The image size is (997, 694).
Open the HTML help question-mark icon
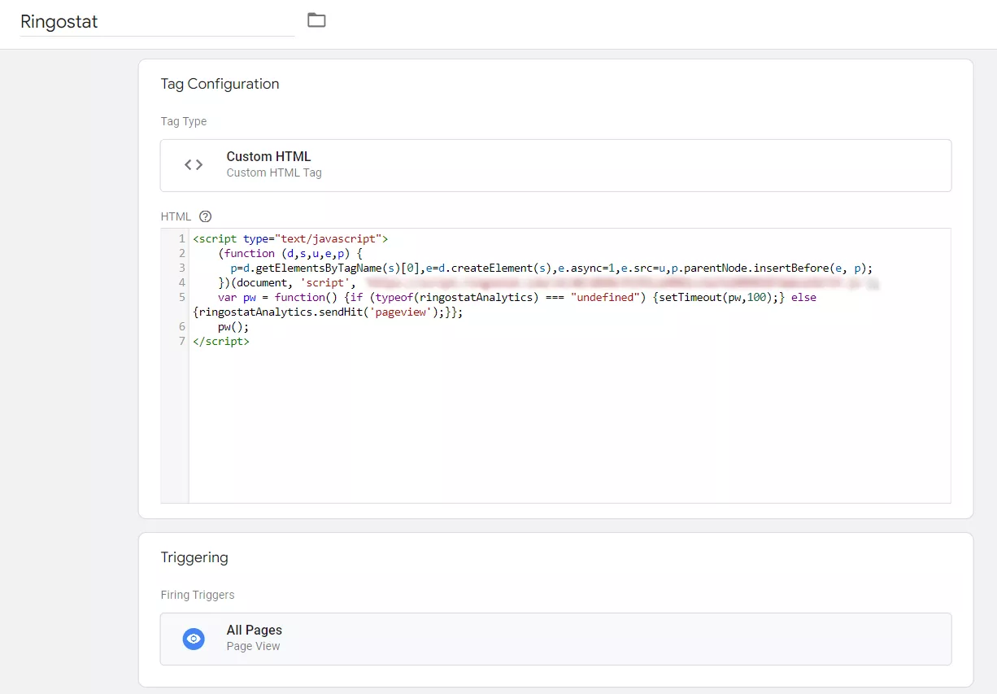point(205,216)
